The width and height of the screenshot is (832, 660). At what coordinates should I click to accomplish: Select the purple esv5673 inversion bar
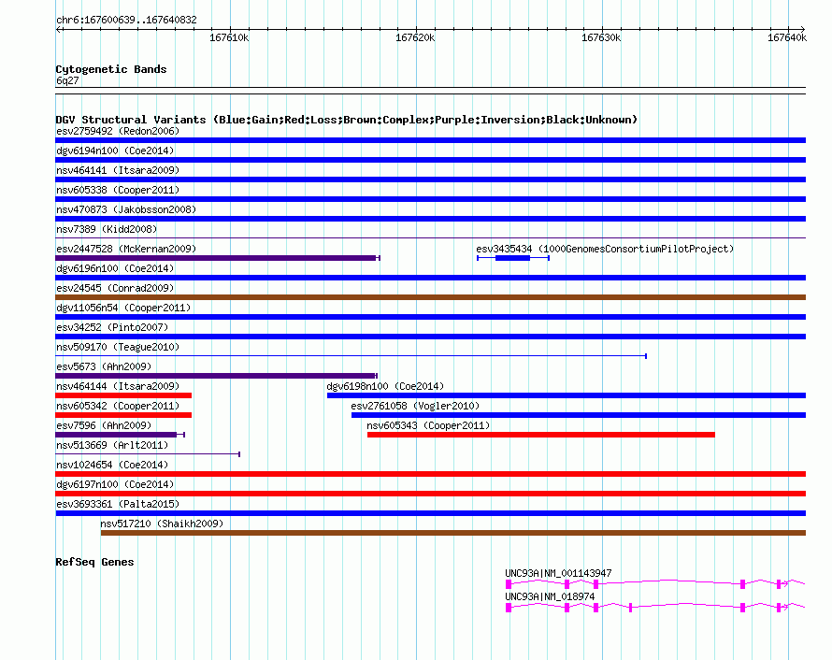click(217, 376)
